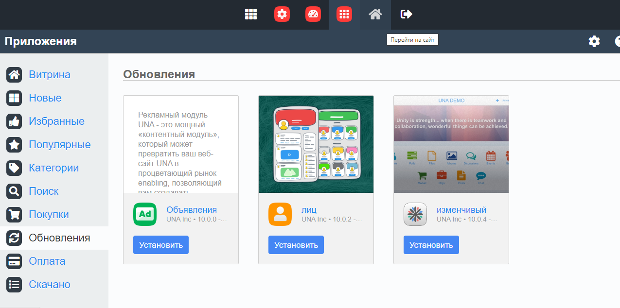The width and height of the screenshot is (620, 308).
Task: Click the red gear settings icon
Action: (282, 15)
